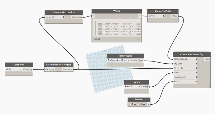The image size is (215, 114).
Task: Click the Tags output port
Action: pyautogui.click(x=207, y=59)
